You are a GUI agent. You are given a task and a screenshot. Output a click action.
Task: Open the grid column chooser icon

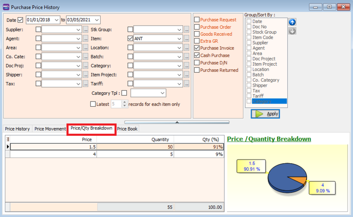tap(8, 139)
